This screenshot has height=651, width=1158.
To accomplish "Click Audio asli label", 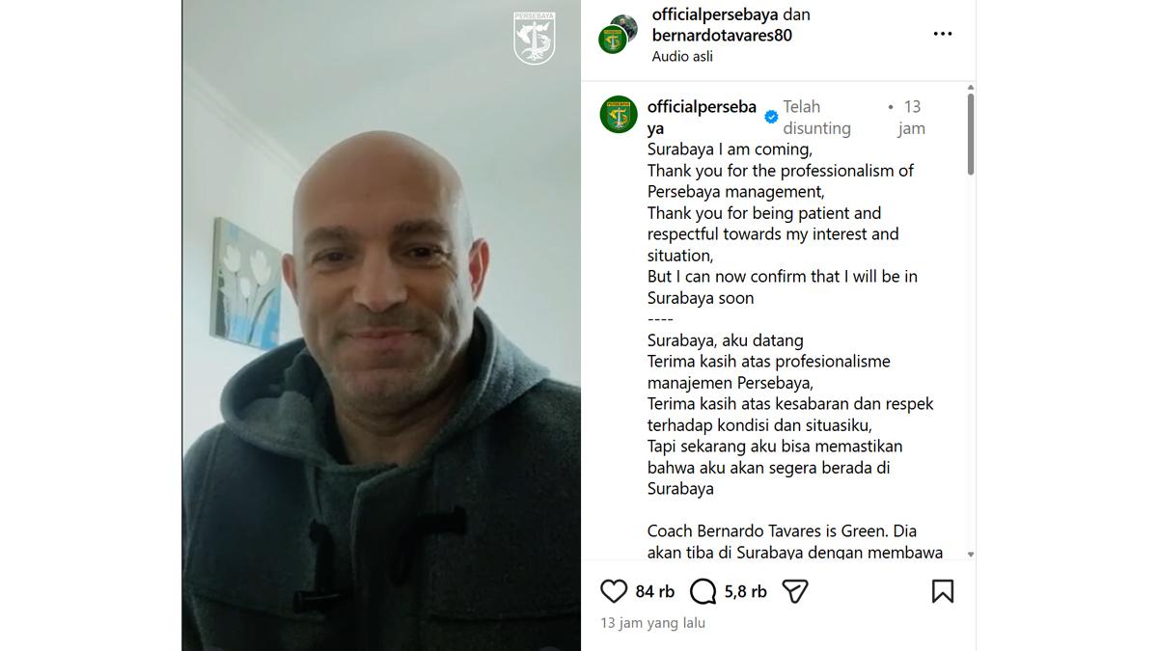I will click(682, 56).
